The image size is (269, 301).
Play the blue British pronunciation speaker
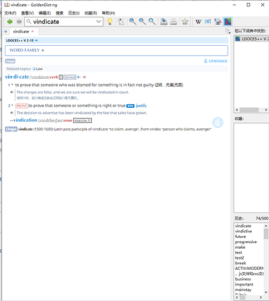point(79,77)
